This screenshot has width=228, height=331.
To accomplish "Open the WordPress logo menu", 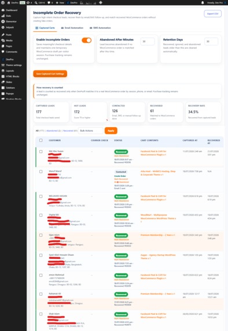I will coord(3,2).
